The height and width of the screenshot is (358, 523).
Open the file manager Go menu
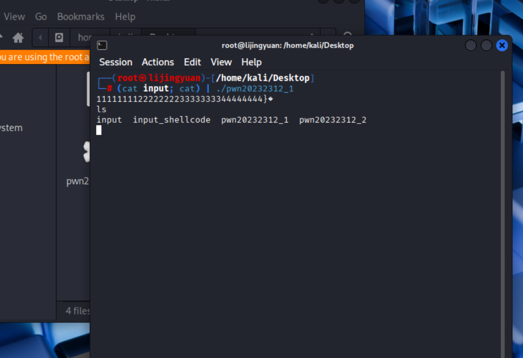pos(41,17)
